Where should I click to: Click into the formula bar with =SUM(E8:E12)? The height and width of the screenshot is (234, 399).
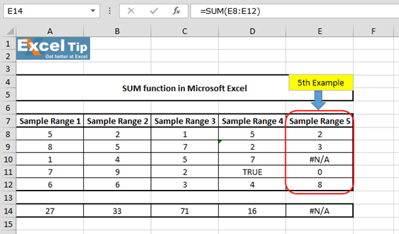(295, 11)
